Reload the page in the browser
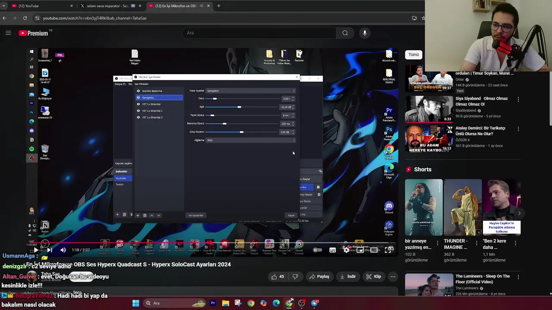The image size is (552, 310). (x=25, y=18)
